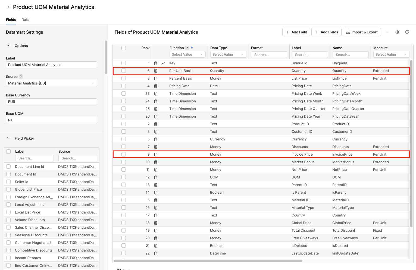Open the settings gear in the fields toolbar

[x=397, y=32]
